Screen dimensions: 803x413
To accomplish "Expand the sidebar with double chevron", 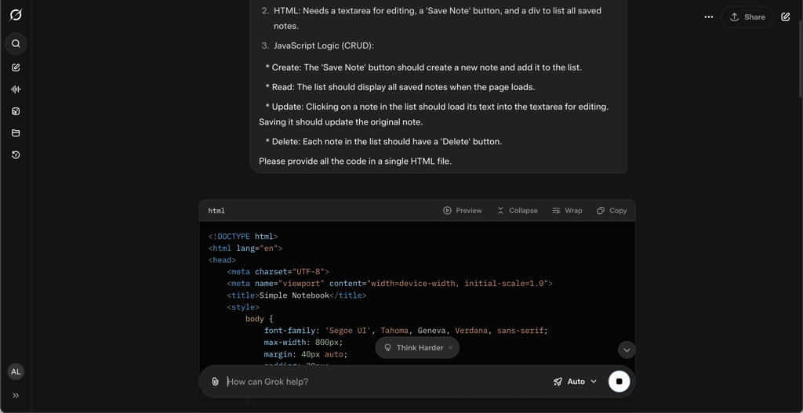I will point(16,396).
